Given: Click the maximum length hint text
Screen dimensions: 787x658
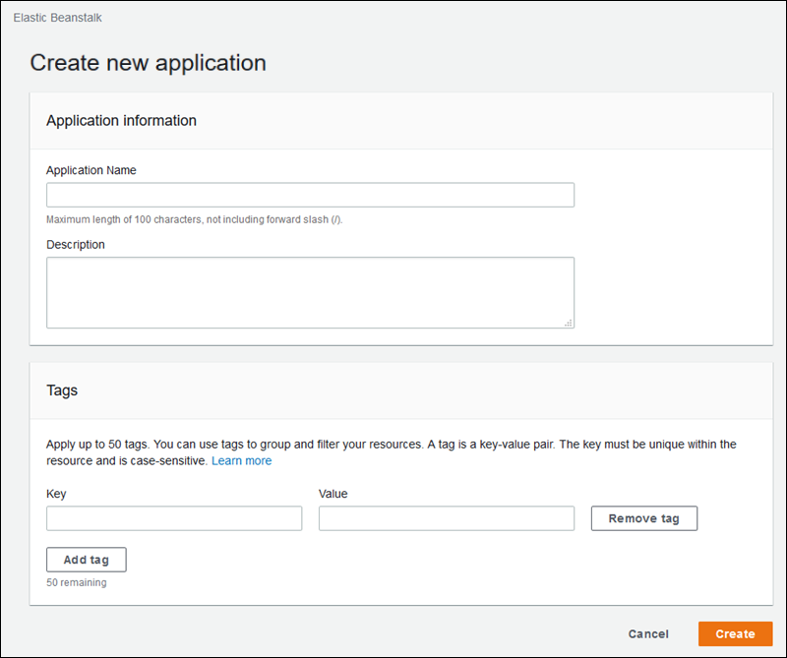Looking at the screenshot, I should [x=195, y=219].
